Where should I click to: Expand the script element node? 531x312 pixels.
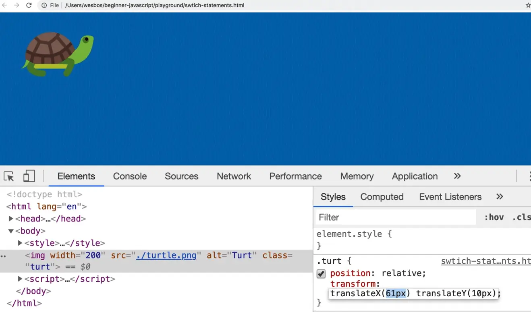pyautogui.click(x=20, y=279)
